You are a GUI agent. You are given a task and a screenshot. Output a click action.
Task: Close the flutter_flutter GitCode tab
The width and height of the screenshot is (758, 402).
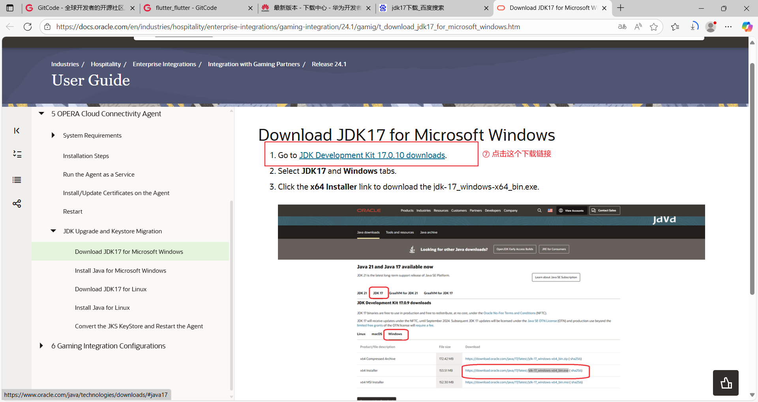250,8
